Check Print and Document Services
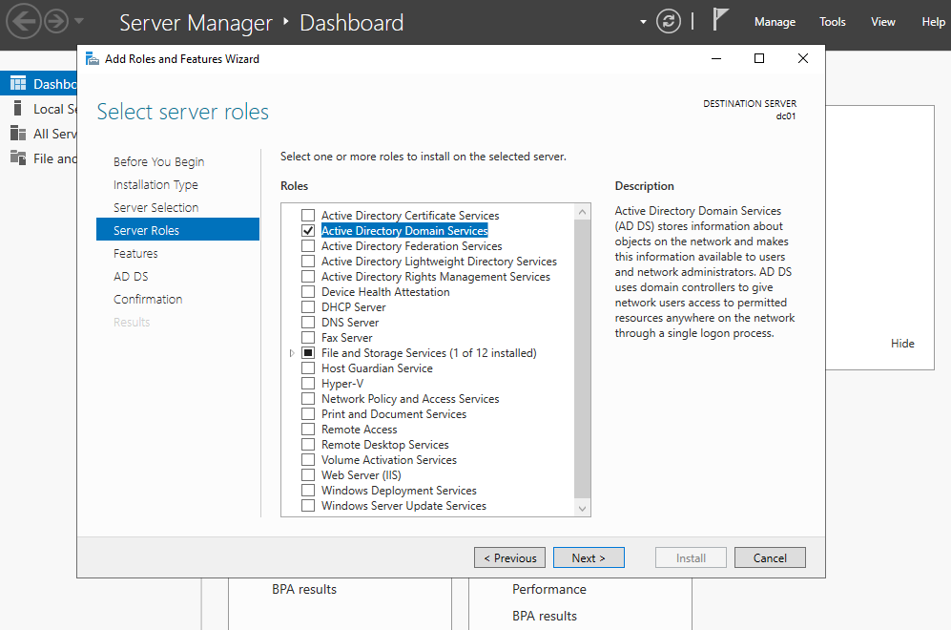The width and height of the screenshot is (951, 630). [x=308, y=414]
